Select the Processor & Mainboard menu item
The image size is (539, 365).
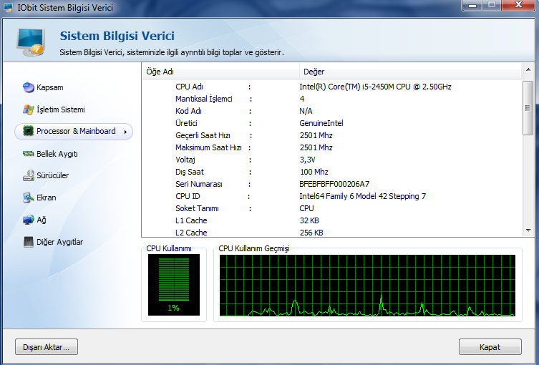click(74, 131)
